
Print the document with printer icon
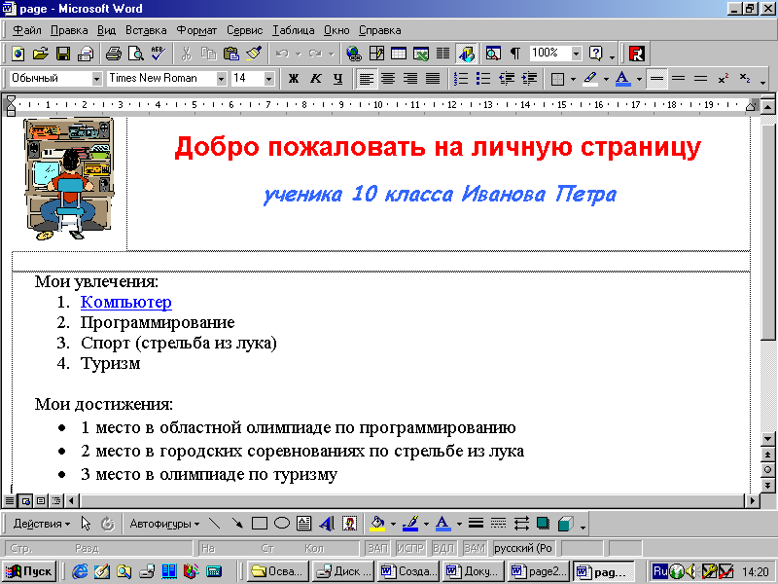(114, 54)
